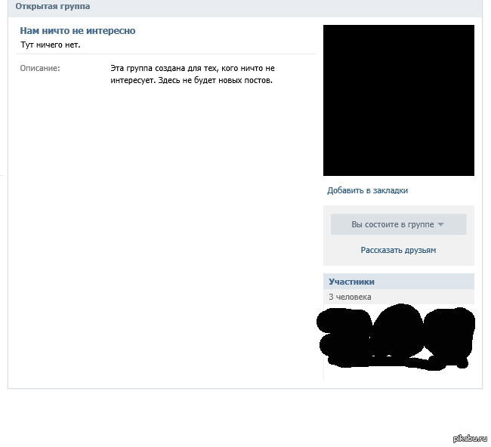491x447 pixels.
Task: Click the 'Описание:' label
Action: 40,69
